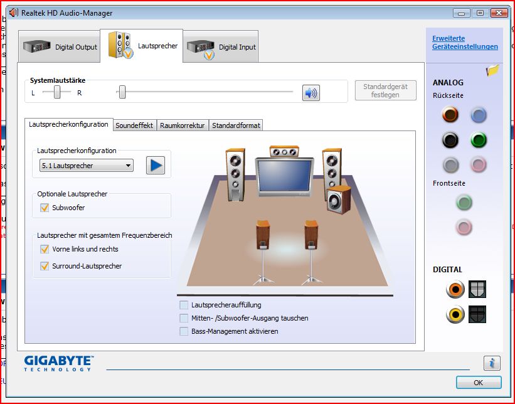The width and height of the screenshot is (515, 404).
Task: Click the L/R balance slider handle
Action: pyautogui.click(x=57, y=92)
